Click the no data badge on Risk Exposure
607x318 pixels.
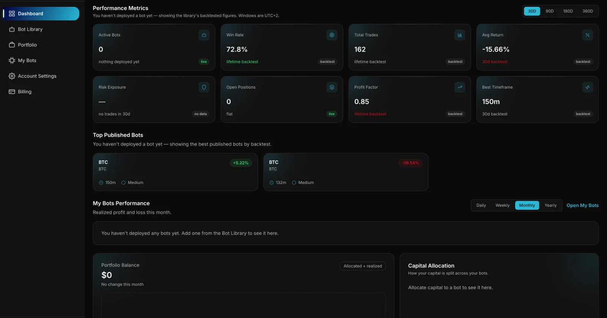click(x=200, y=114)
